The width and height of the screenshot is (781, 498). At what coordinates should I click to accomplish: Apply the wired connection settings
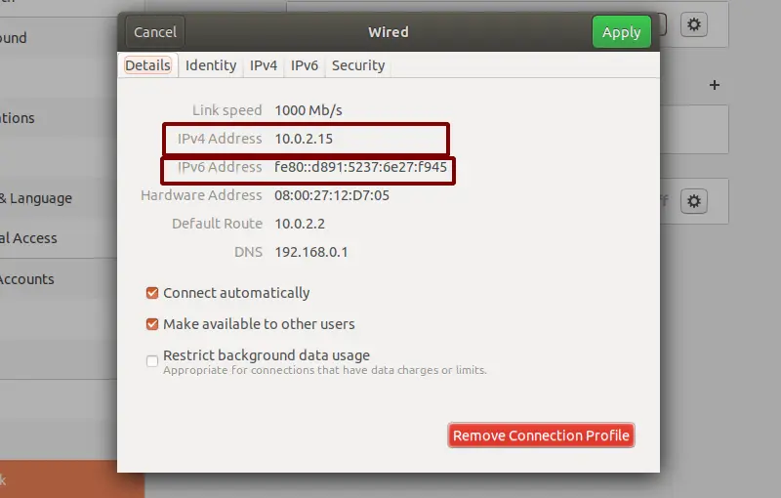621,32
